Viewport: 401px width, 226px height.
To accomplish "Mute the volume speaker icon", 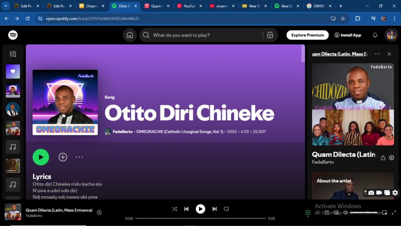I will (x=345, y=212).
